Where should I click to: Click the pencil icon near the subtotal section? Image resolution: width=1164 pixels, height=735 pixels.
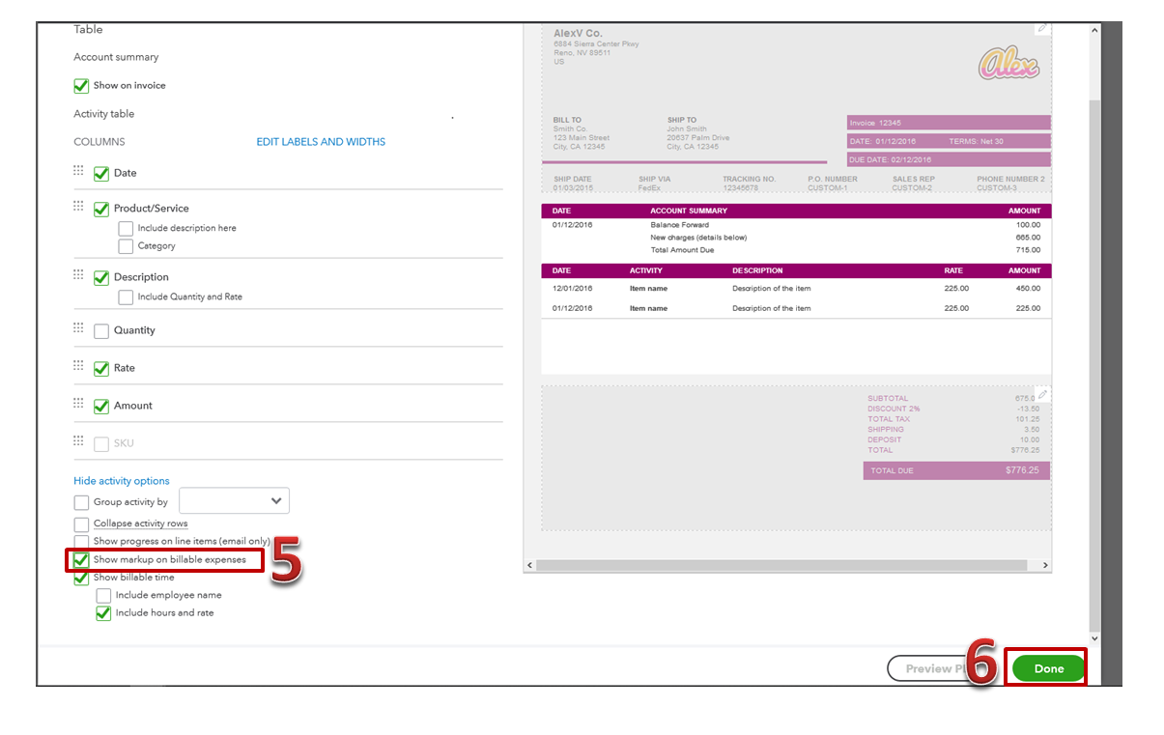1041,393
